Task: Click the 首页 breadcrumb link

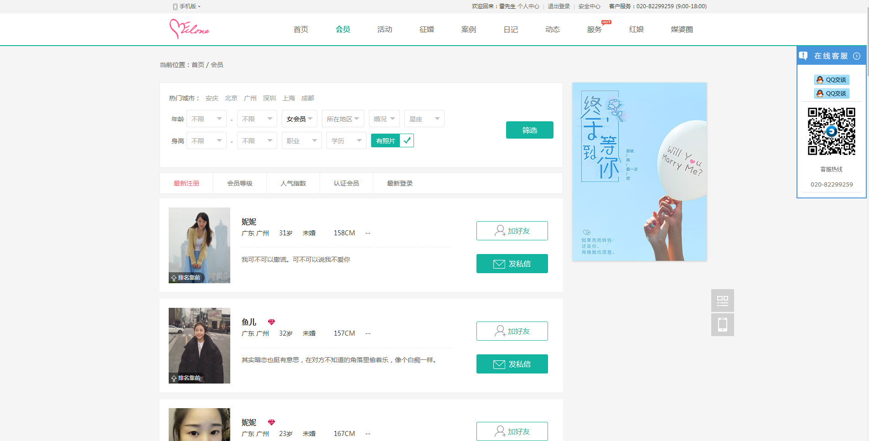Action: (198, 65)
